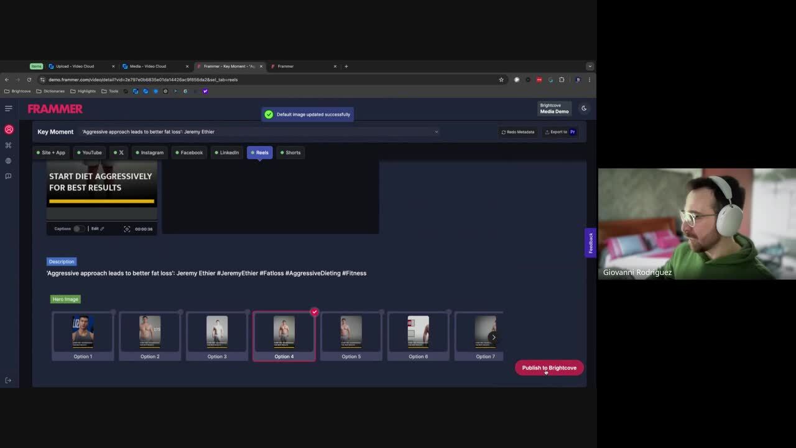Select Hero Image Option 6
This screenshot has height=448, width=796.
coord(419,336)
